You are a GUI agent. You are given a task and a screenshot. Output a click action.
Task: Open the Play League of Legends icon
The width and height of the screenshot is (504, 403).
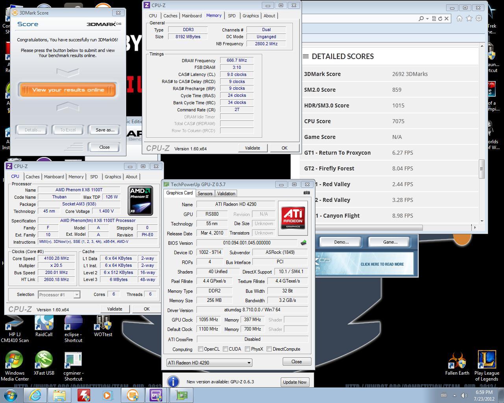point(487,366)
